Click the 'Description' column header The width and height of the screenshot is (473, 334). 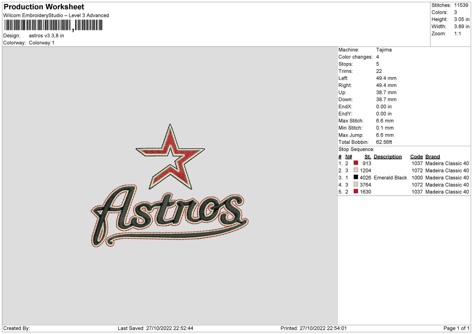(x=388, y=157)
